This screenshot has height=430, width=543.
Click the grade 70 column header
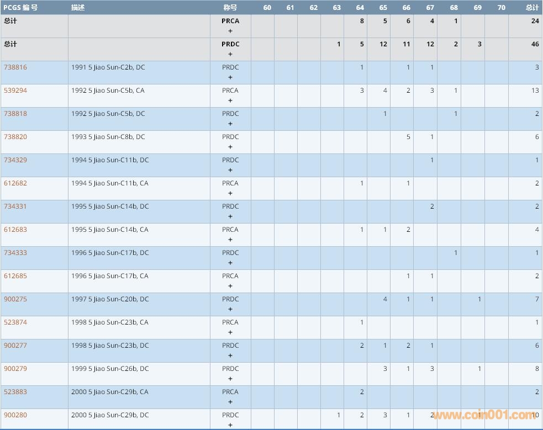click(501, 8)
